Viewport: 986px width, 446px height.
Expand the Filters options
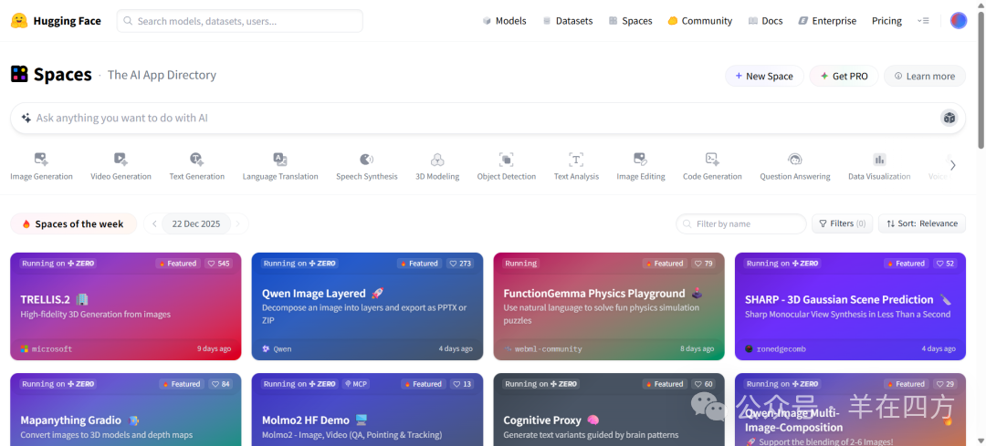point(842,223)
